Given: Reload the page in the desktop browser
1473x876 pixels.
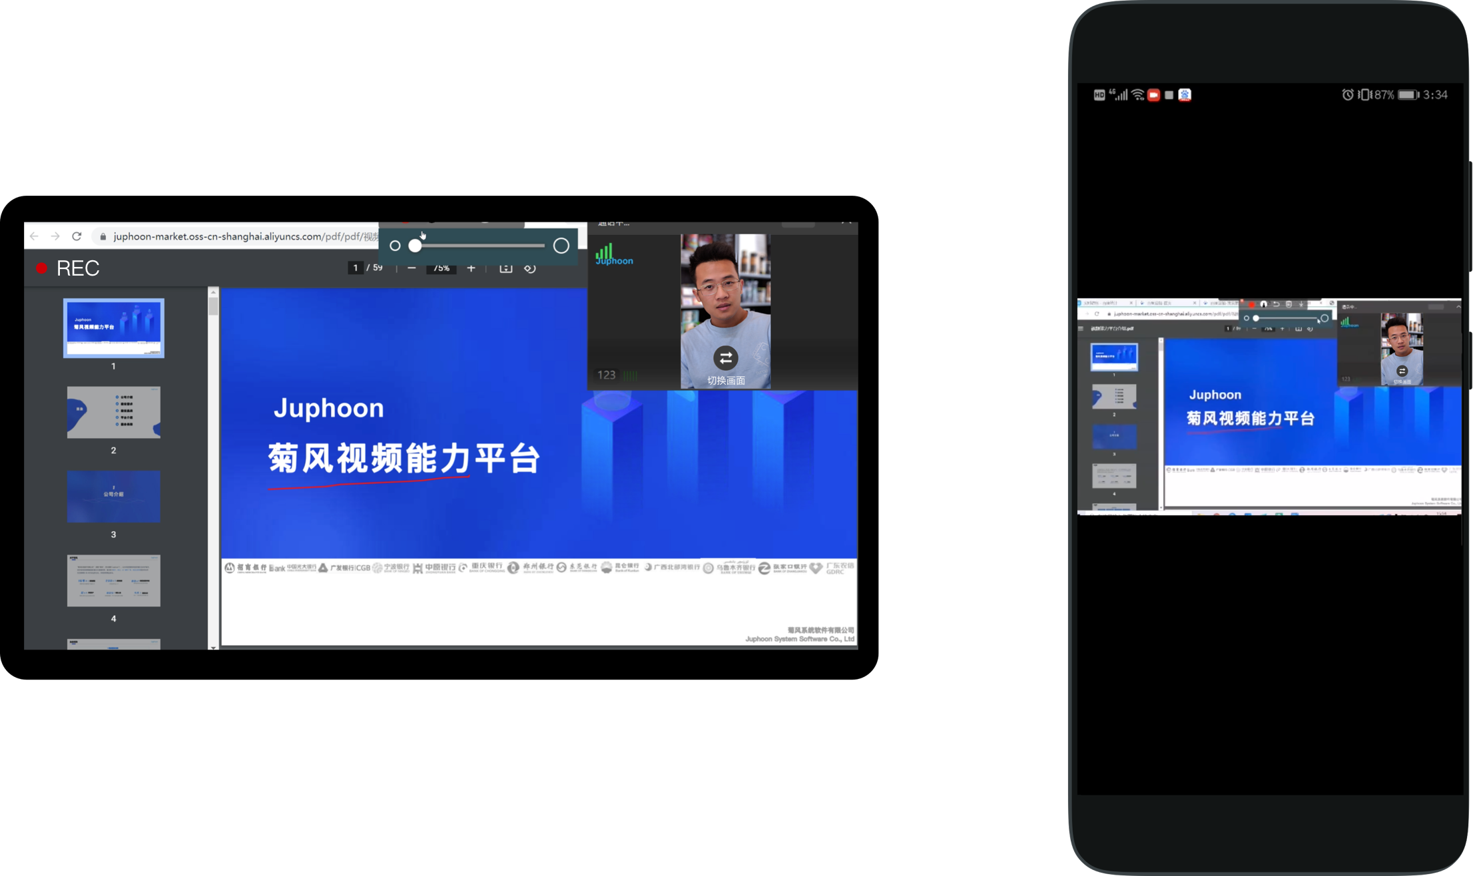Looking at the screenshot, I should click(77, 236).
